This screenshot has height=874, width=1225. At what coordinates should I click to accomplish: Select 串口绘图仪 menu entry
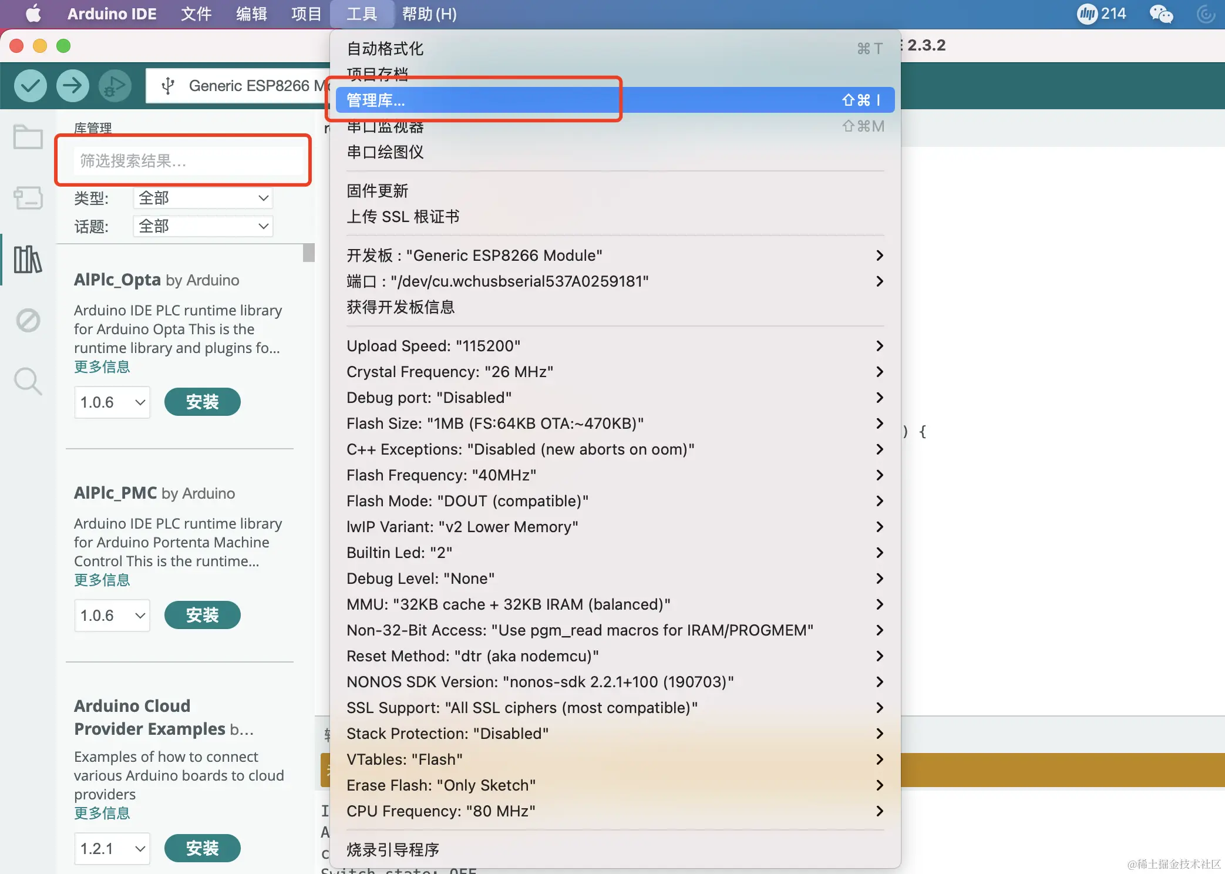coord(385,152)
